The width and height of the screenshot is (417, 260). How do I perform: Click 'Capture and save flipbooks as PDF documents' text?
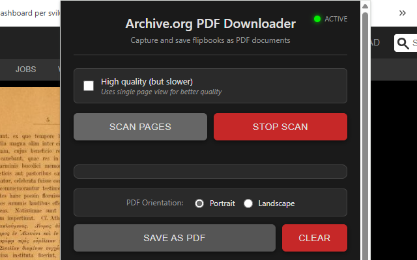(x=210, y=40)
